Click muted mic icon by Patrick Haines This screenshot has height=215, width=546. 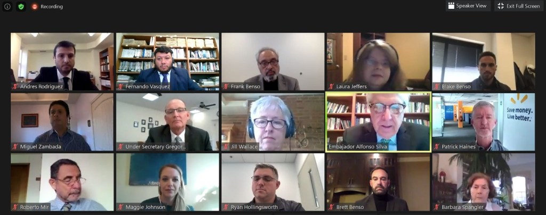coord(437,146)
